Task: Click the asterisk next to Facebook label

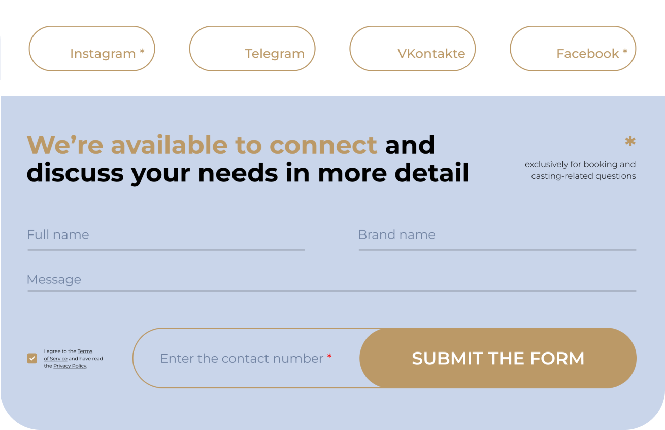Action: 625,52
